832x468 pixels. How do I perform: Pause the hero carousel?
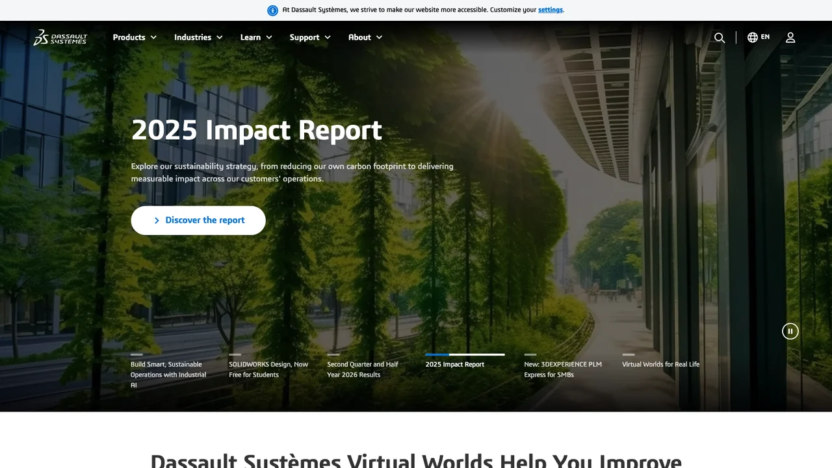tap(790, 331)
